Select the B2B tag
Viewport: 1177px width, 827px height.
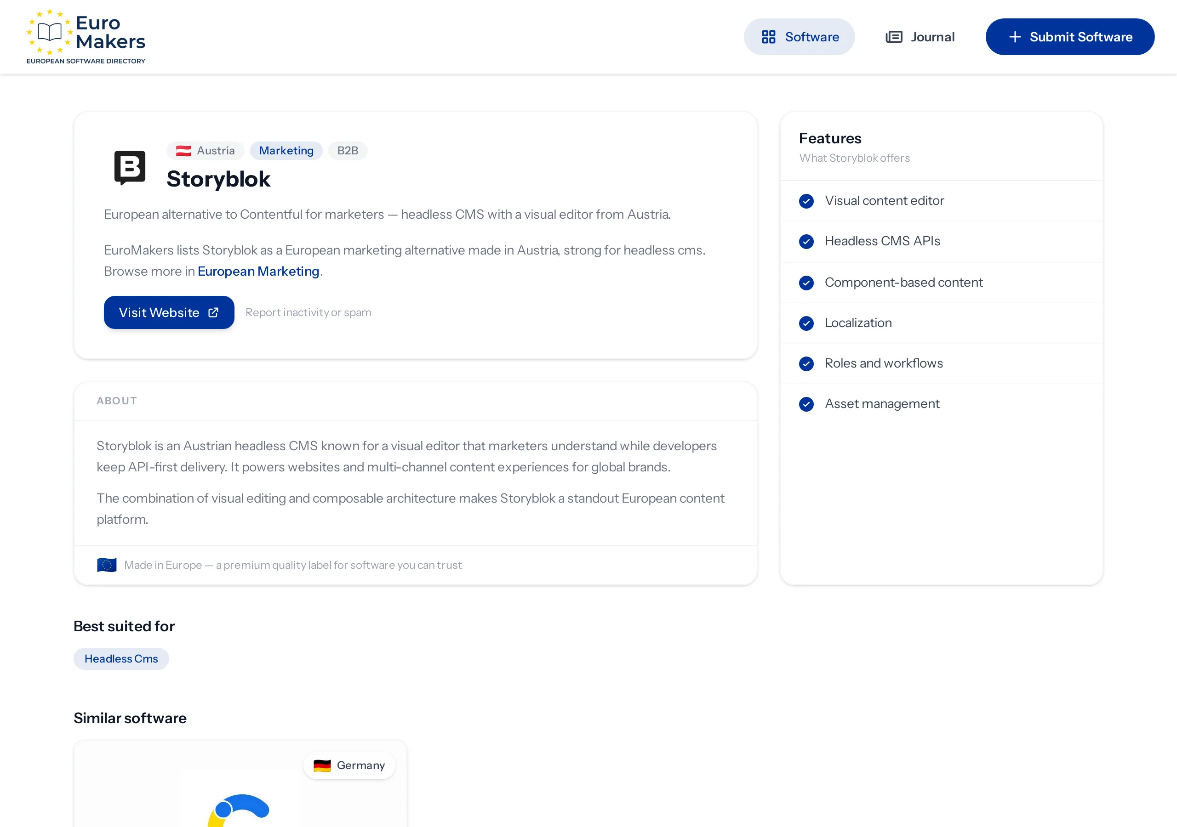click(x=348, y=151)
